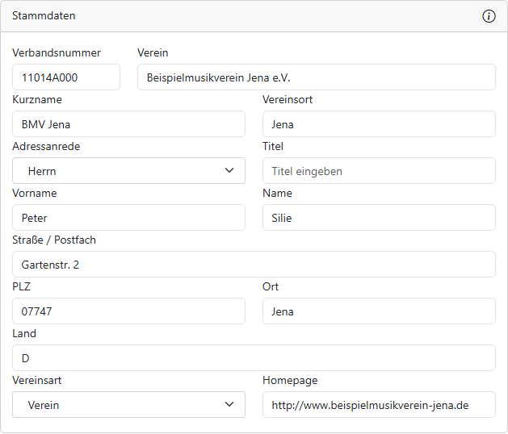Click the 'Verbandsnummer' label text
Viewport: 508px width, 434px height.
coord(57,52)
